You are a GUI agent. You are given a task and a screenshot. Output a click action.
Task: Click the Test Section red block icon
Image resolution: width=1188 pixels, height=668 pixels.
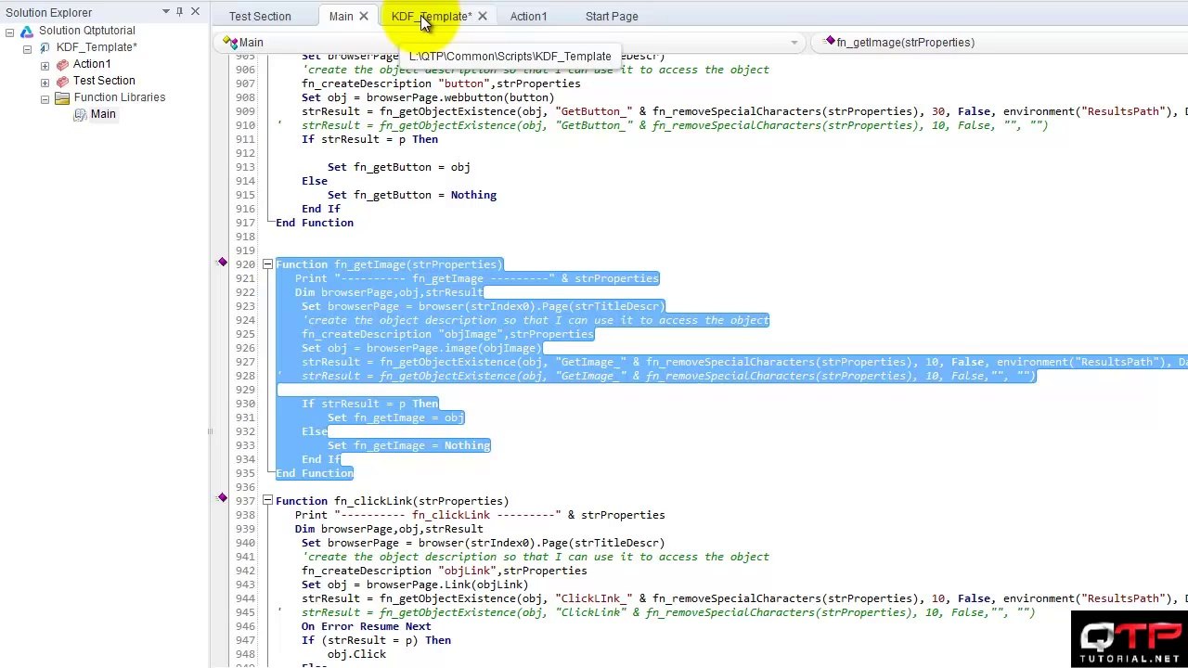(x=62, y=81)
